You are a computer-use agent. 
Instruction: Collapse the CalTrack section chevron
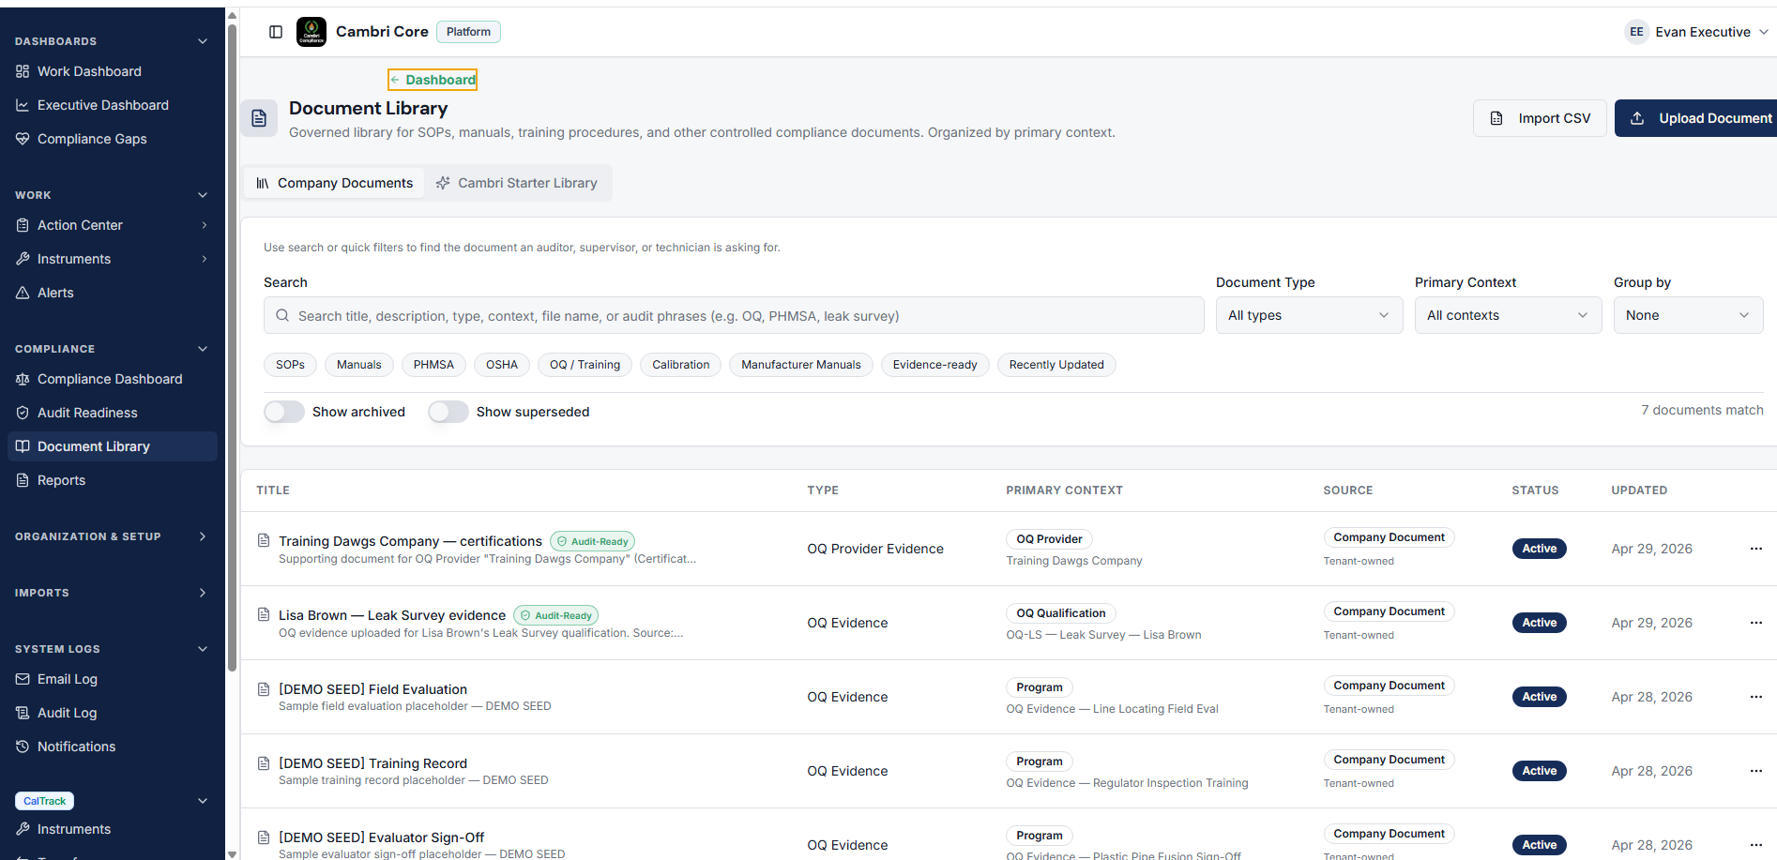(203, 801)
